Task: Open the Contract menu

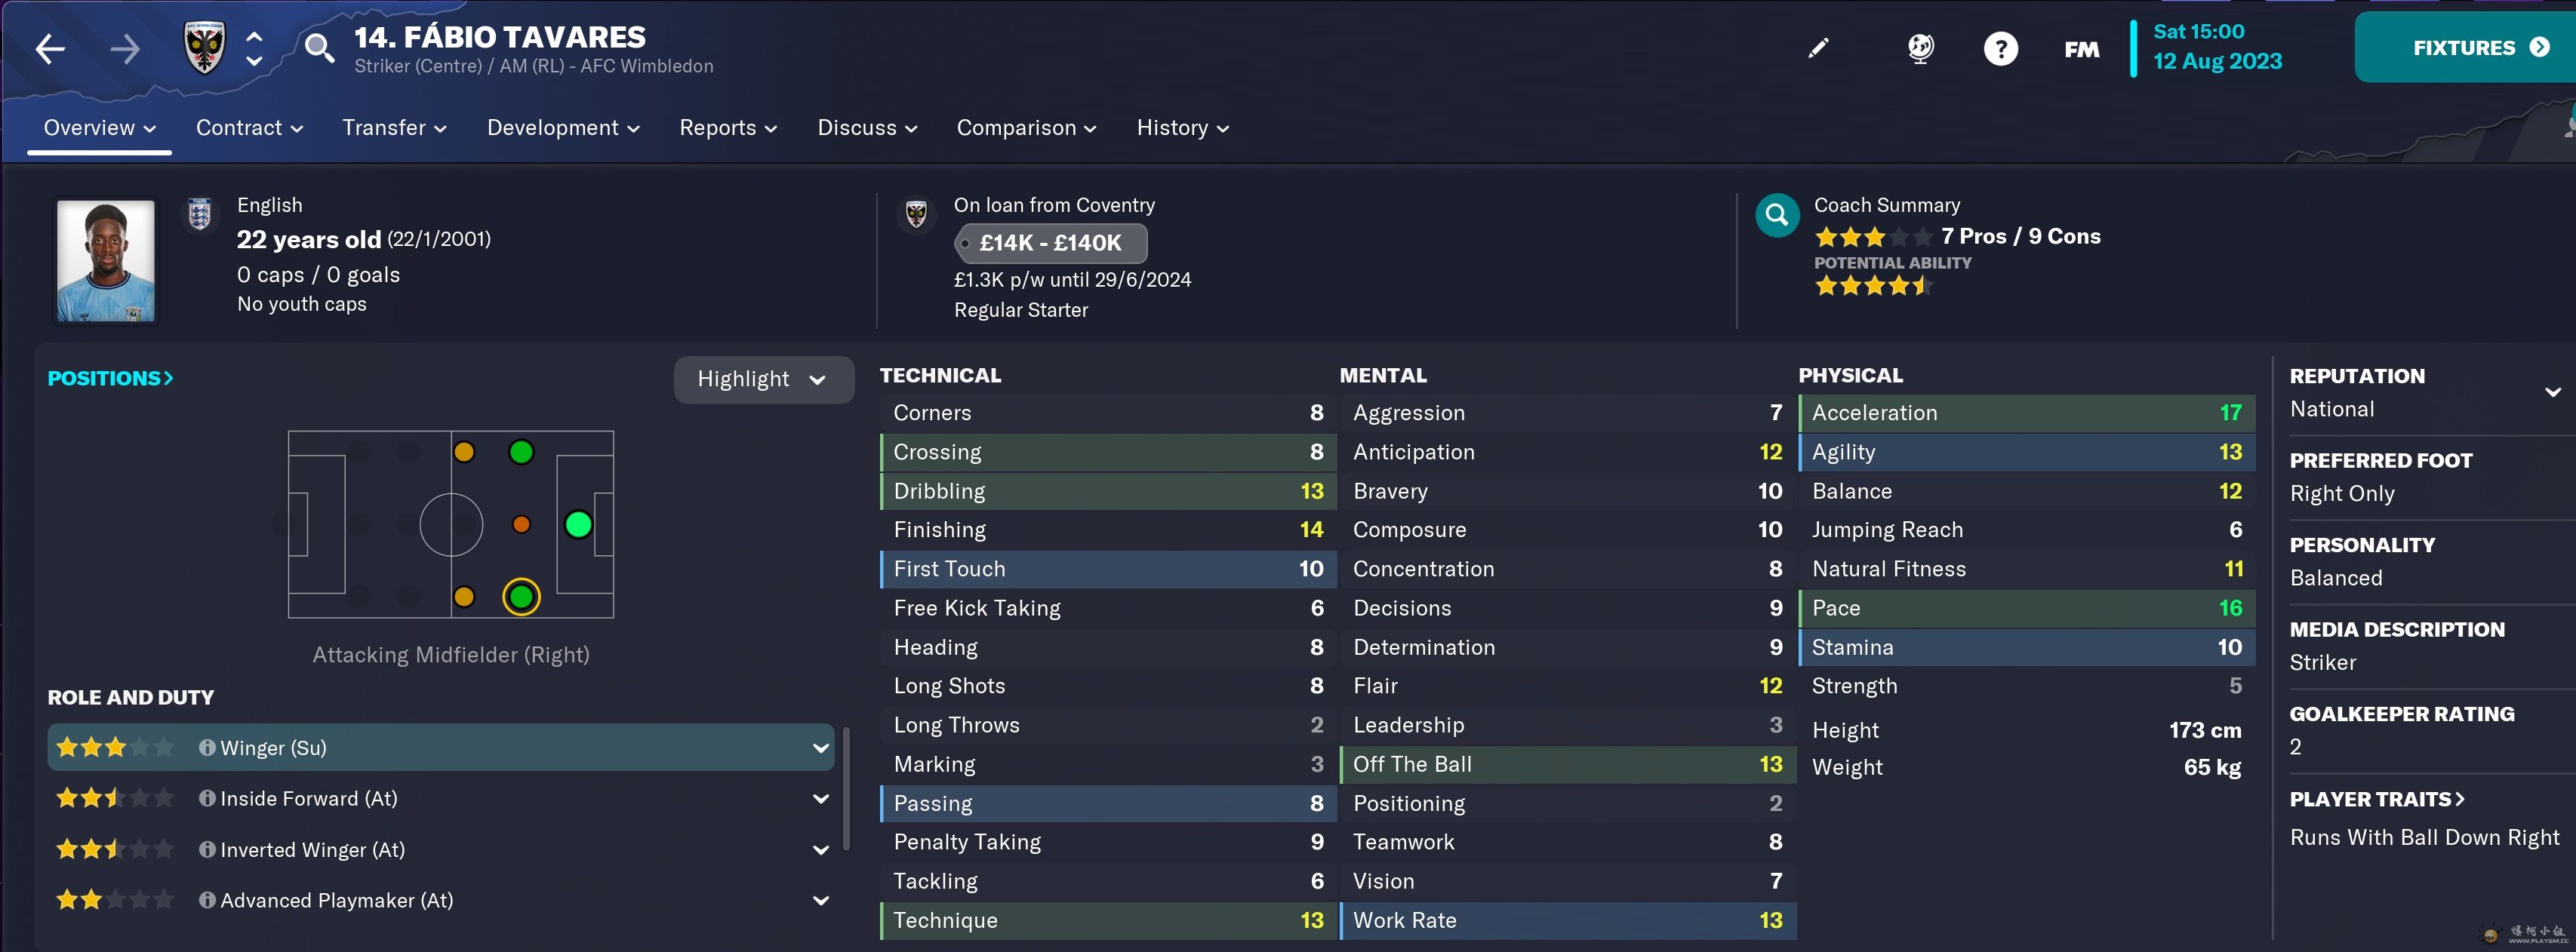Action: coord(249,128)
